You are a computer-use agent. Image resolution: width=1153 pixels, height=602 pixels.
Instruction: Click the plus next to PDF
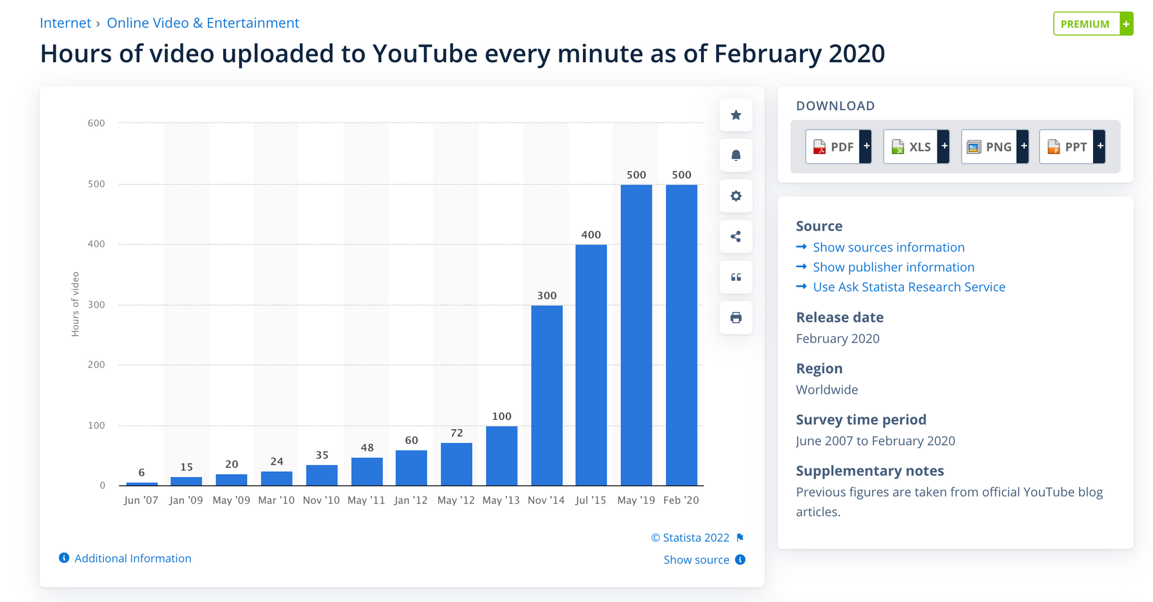point(866,146)
